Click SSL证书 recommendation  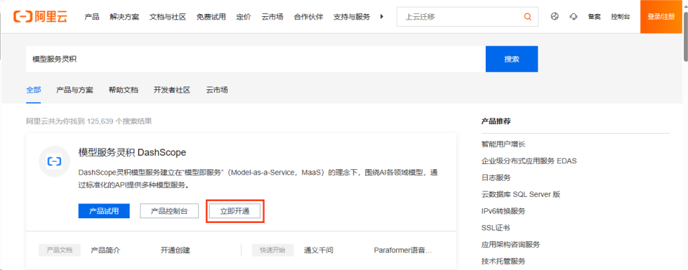[x=495, y=228]
